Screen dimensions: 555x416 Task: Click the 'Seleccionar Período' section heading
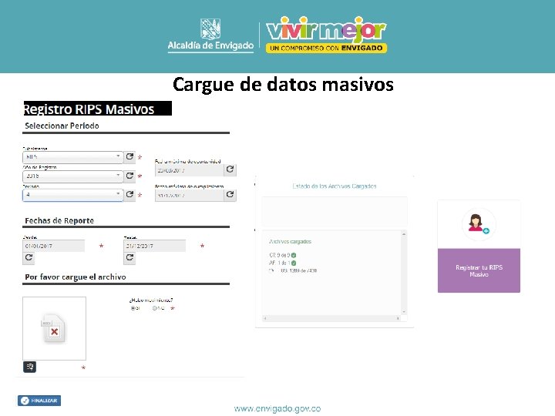click(x=62, y=126)
